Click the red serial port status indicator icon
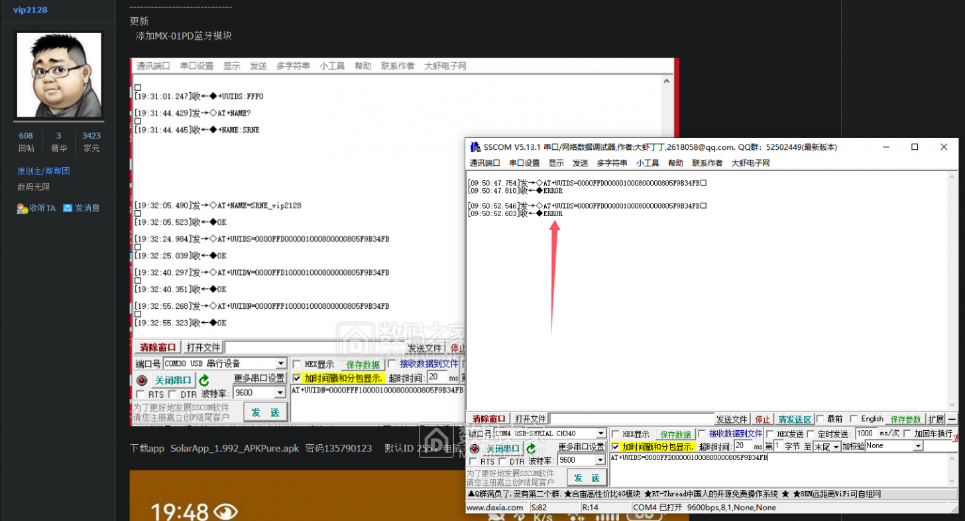 [475, 449]
